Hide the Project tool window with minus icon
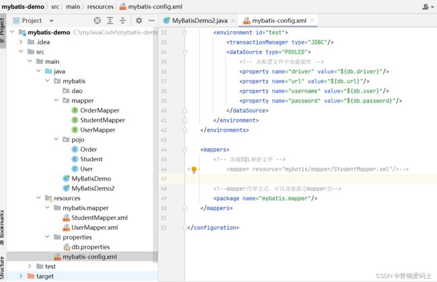Image resolution: width=437 pixels, height=282 pixels. (x=152, y=20)
